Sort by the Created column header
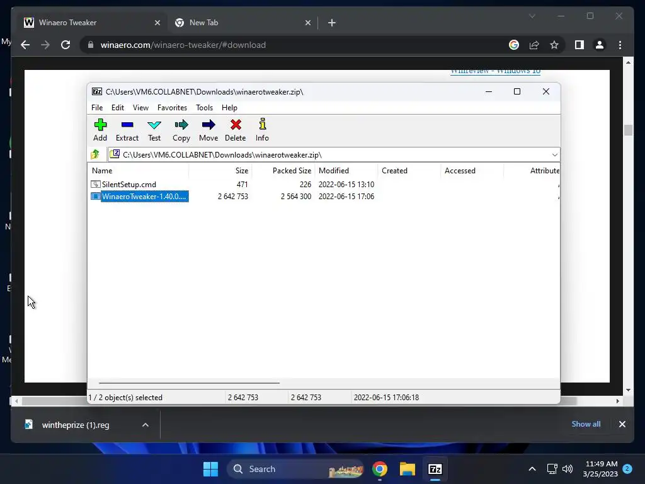This screenshot has width=645, height=484. [x=409, y=170]
